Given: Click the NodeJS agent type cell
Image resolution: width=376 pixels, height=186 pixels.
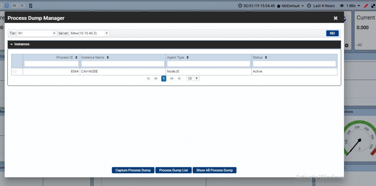Looking at the screenshot, I should [209, 71].
